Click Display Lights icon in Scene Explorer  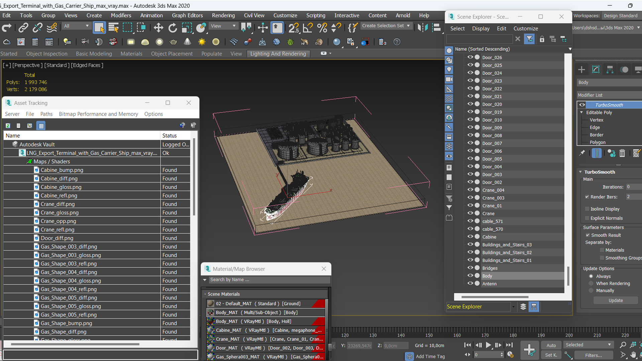click(449, 70)
